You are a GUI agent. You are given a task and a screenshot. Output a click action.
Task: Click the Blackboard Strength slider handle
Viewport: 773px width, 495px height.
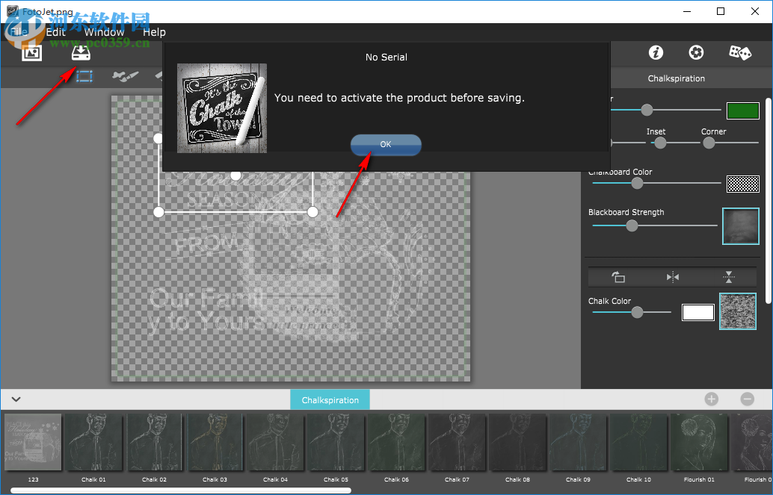tap(632, 225)
